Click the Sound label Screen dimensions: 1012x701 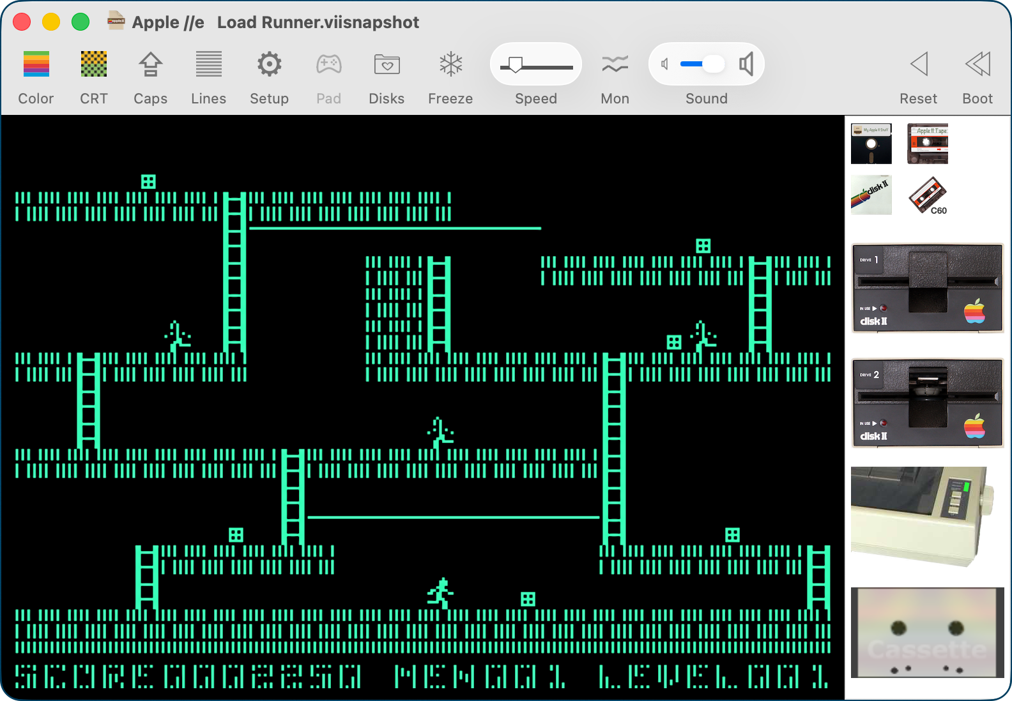[x=707, y=99]
